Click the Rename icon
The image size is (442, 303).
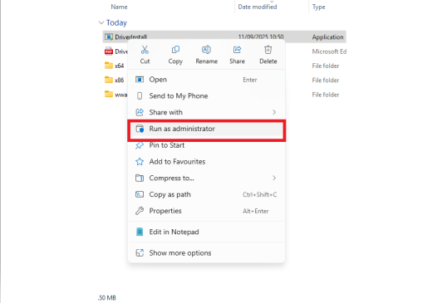point(206,50)
